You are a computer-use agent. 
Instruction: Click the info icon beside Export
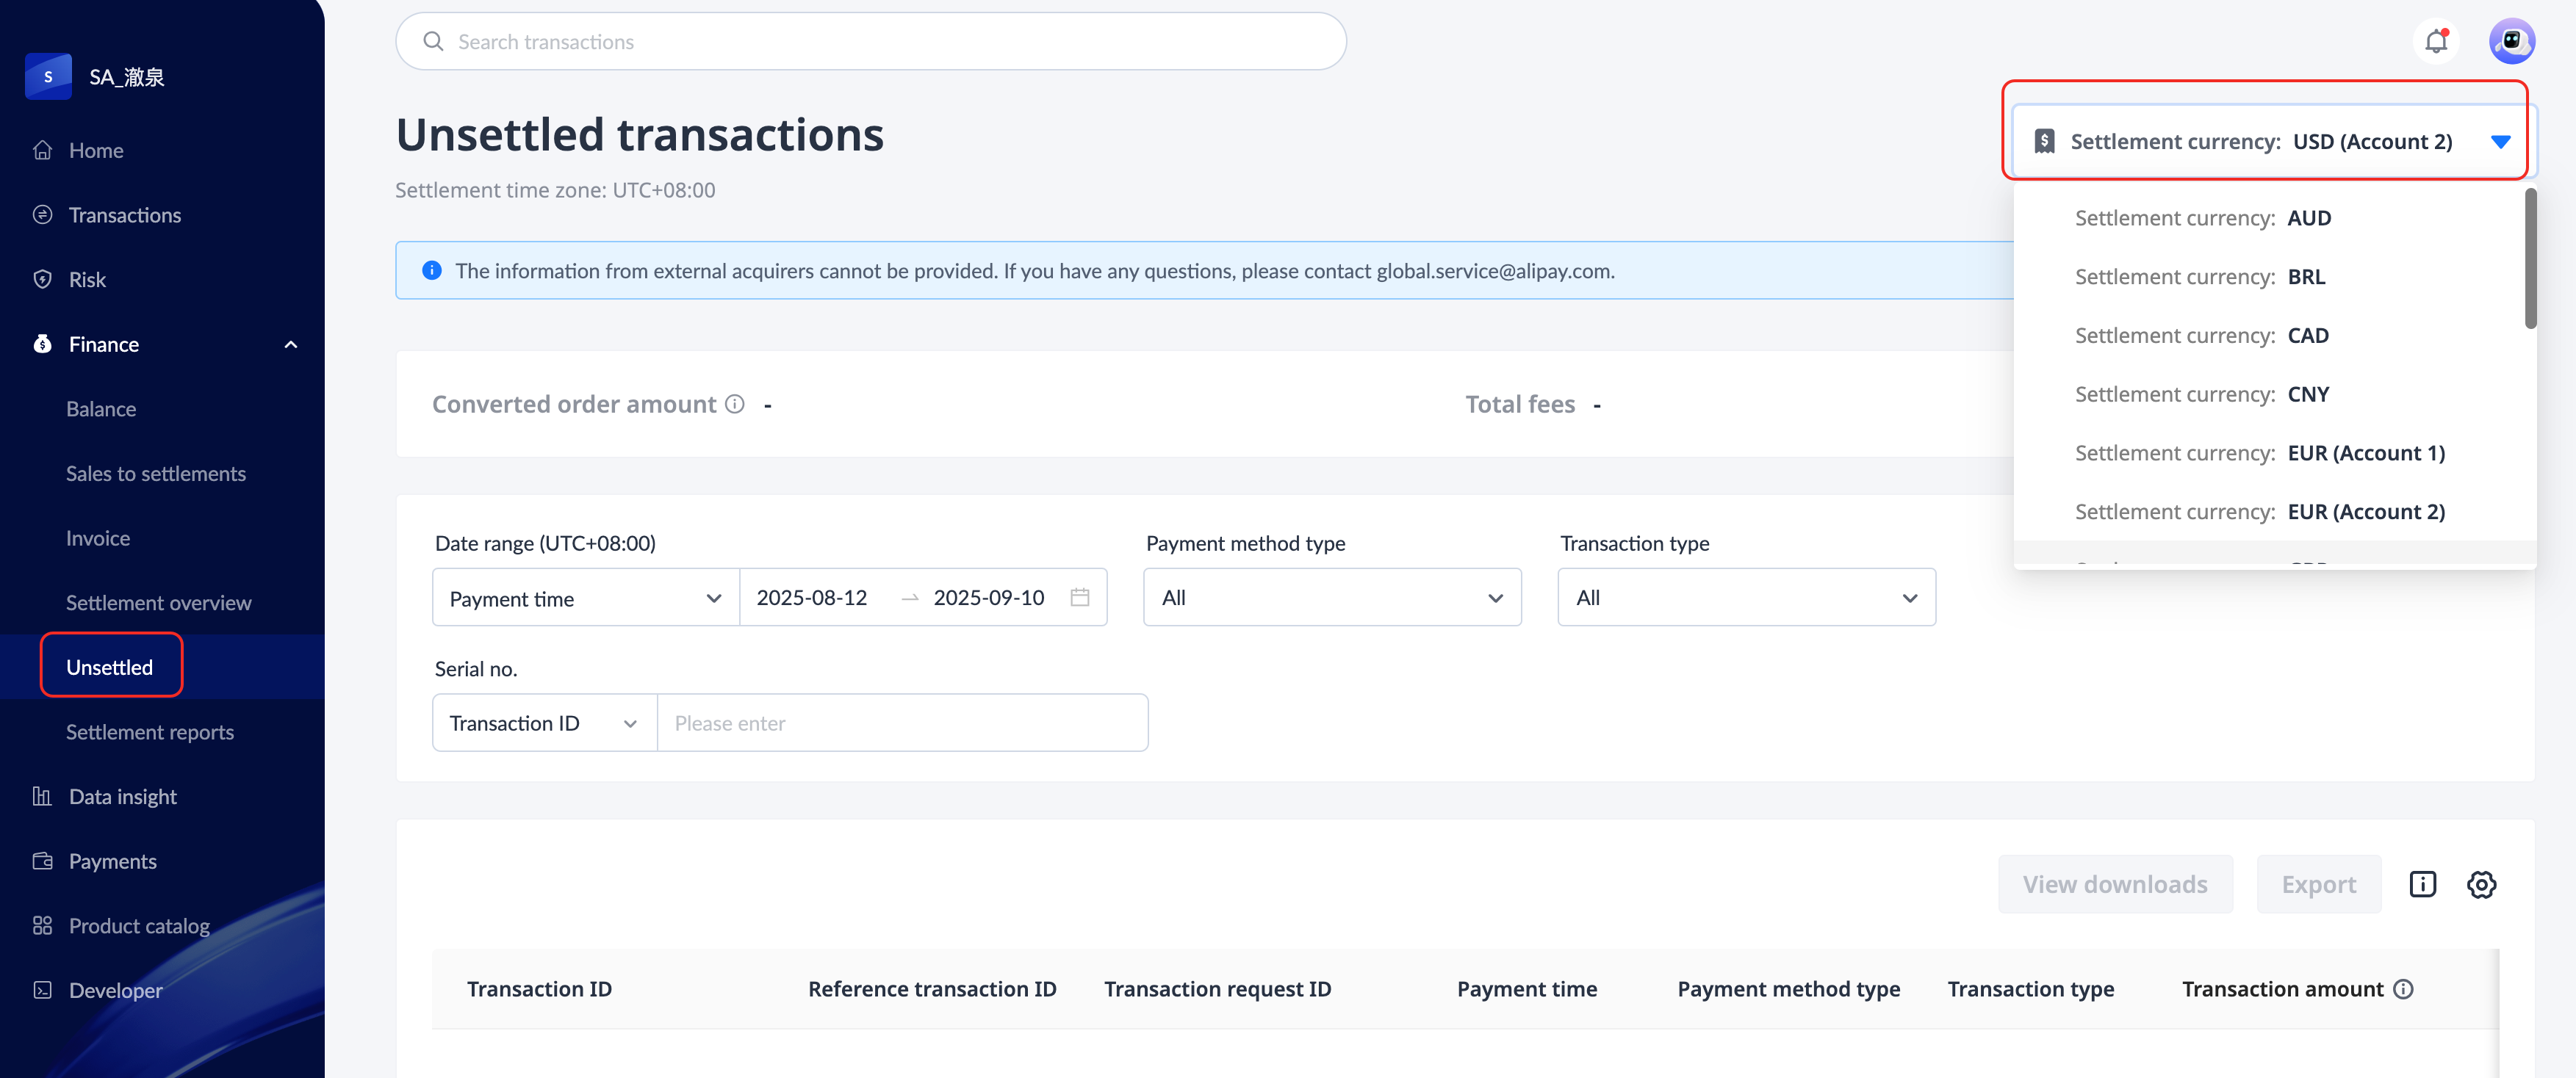2422,884
